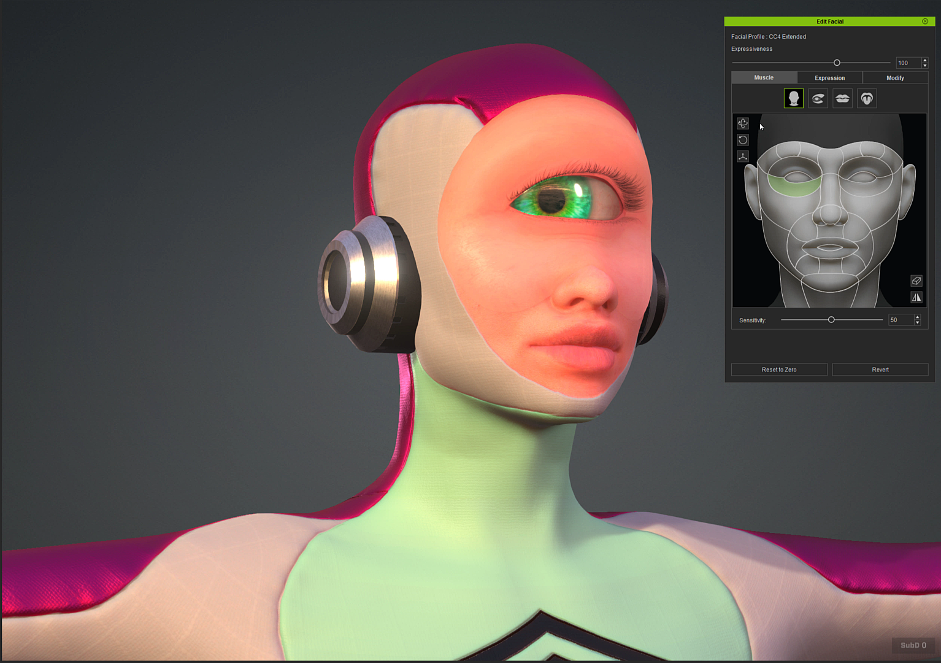Activate the head rotate gizmo icon
This screenshot has width=941, height=663.
click(743, 123)
